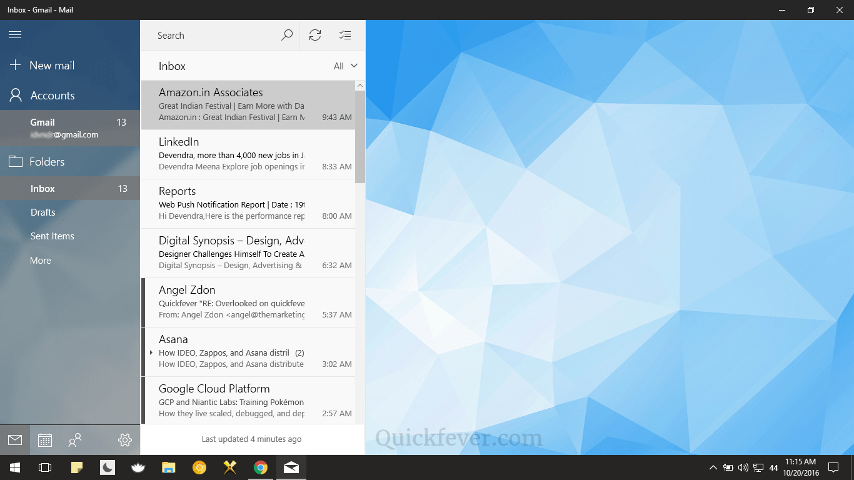Open the Digital Synopsis email
Viewport: 854px width, 480px height.
pyautogui.click(x=248, y=253)
